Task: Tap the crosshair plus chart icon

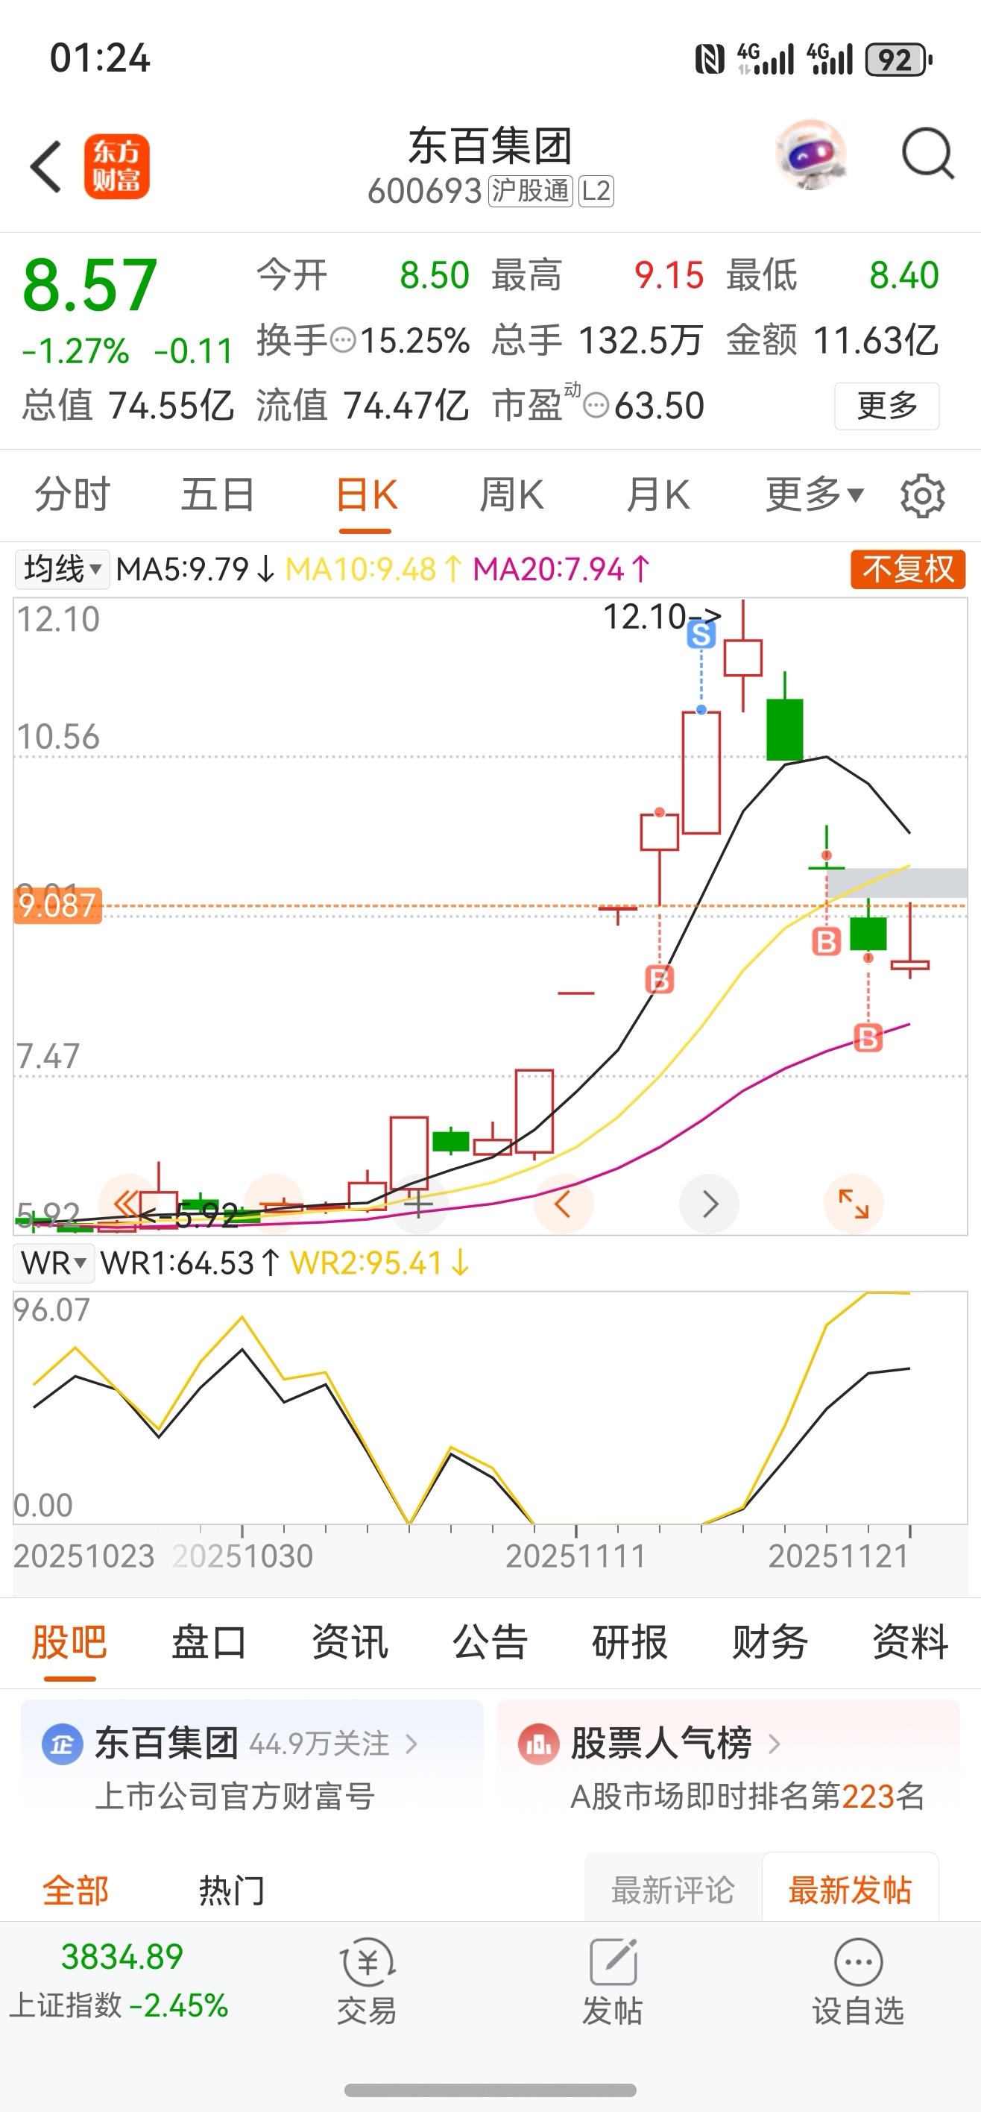Action: click(419, 1204)
